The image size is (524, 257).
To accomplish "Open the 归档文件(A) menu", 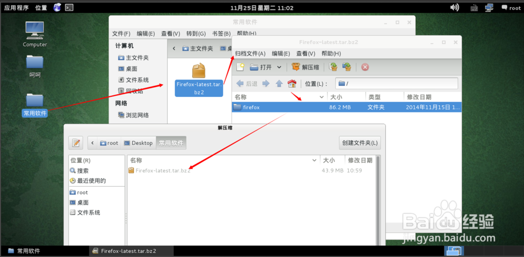I will coord(250,53).
